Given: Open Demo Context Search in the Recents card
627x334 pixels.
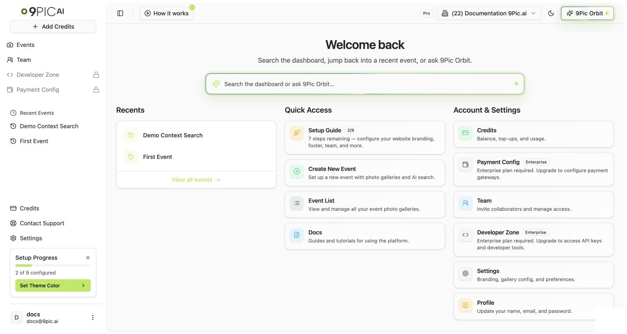Looking at the screenshot, I should [196, 135].
